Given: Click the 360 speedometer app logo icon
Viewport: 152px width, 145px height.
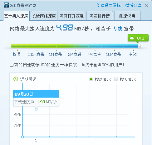Looking at the screenshot, I should [6, 5].
